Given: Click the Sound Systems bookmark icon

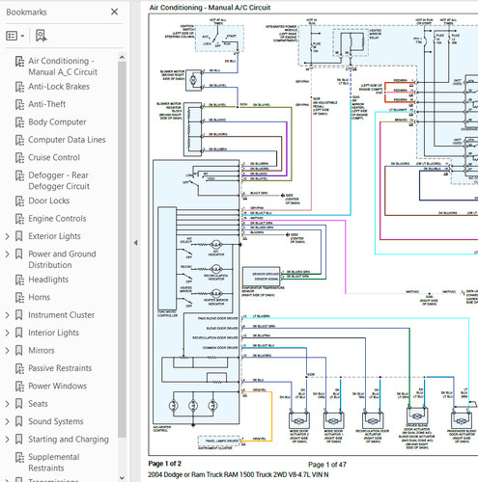Looking at the screenshot, I should (x=19, y=421).
